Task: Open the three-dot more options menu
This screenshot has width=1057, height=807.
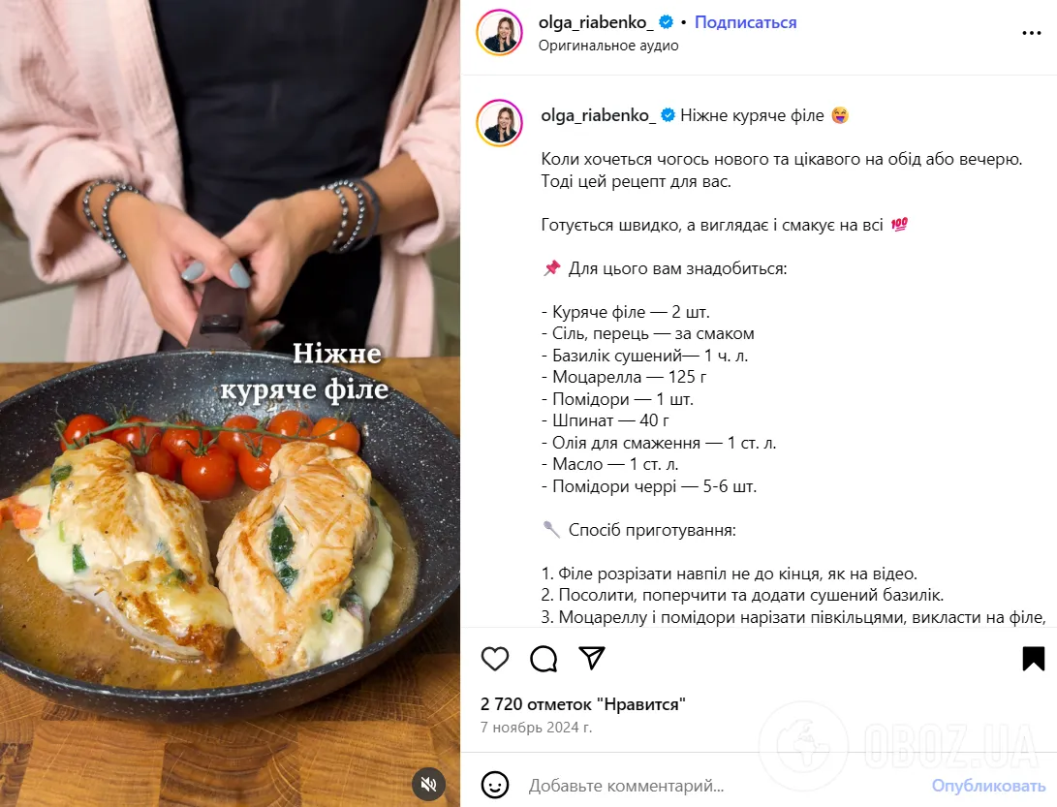Action: point(1032,32)
